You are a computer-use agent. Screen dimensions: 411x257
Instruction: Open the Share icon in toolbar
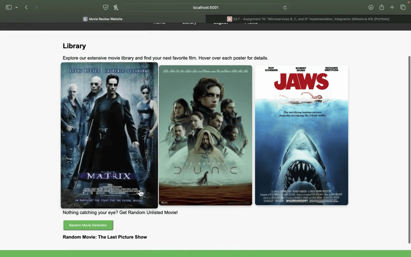[382, 7]
